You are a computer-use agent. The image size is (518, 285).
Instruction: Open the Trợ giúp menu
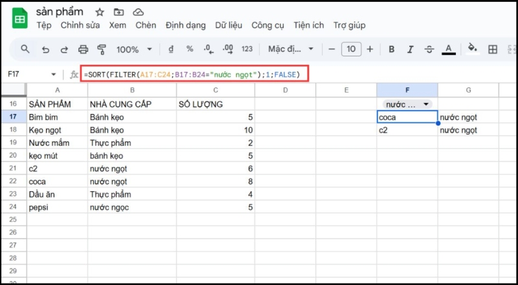point(349,25)
